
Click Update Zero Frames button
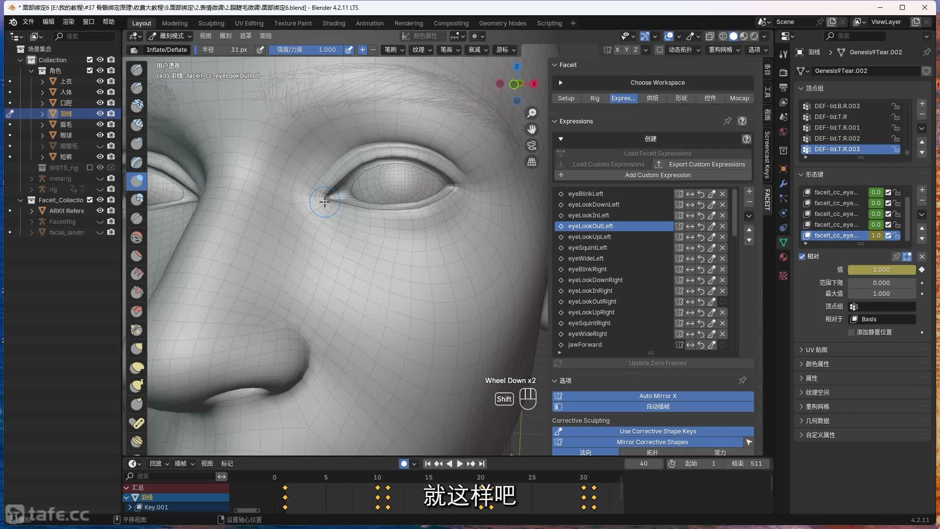pos(653,363)
